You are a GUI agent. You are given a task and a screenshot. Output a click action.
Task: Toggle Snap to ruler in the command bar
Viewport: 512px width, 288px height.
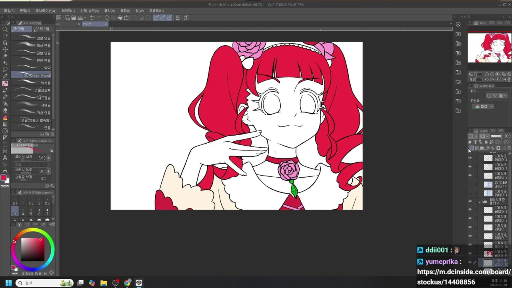click(156, 18)
